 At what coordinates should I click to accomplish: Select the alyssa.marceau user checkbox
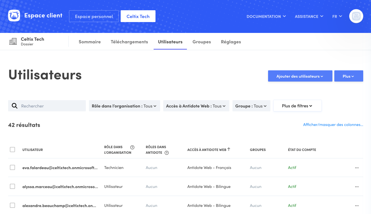pyautogui.click(x=12, y=186)
